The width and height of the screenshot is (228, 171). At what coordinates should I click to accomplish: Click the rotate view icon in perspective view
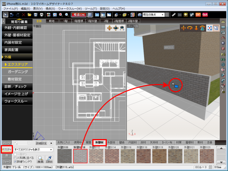pos(190,28)
